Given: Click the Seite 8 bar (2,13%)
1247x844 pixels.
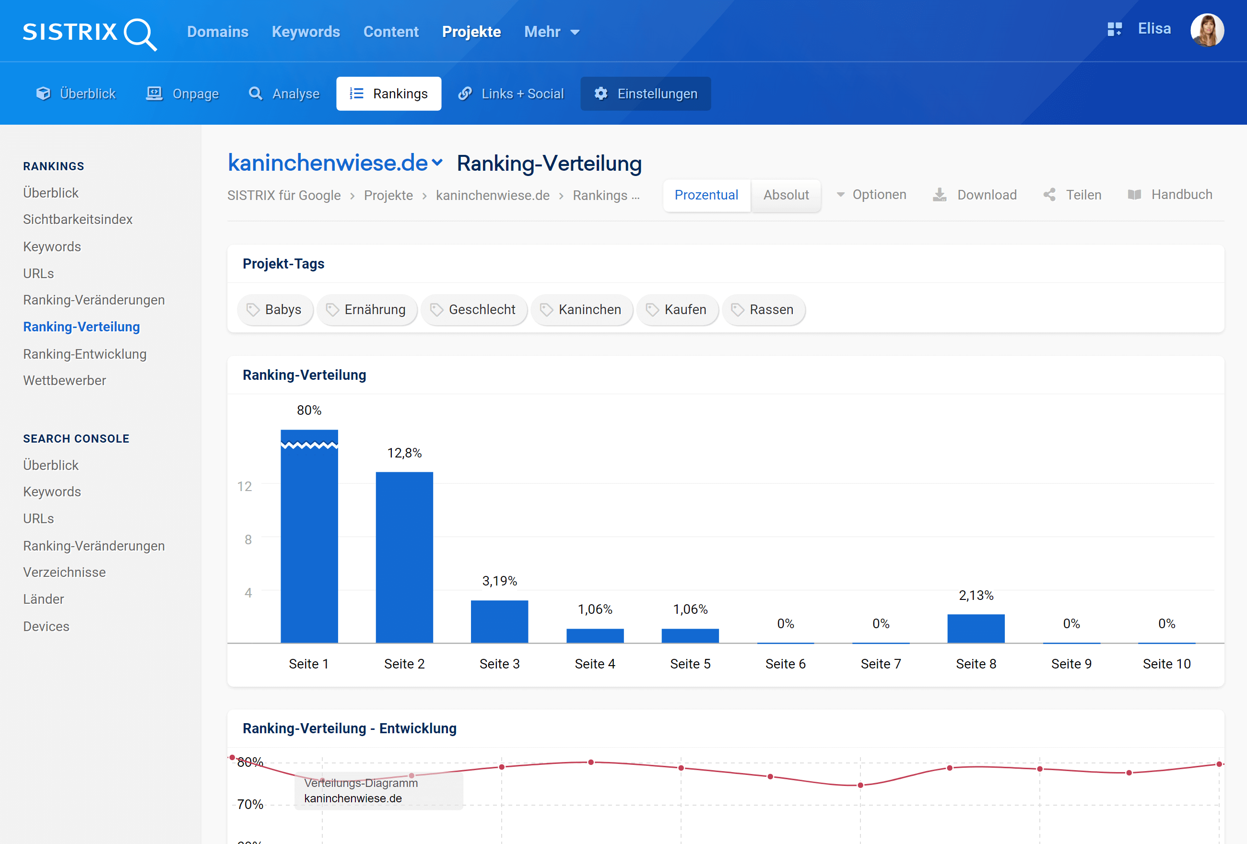Looking at the screenshot, I should 976,629.
